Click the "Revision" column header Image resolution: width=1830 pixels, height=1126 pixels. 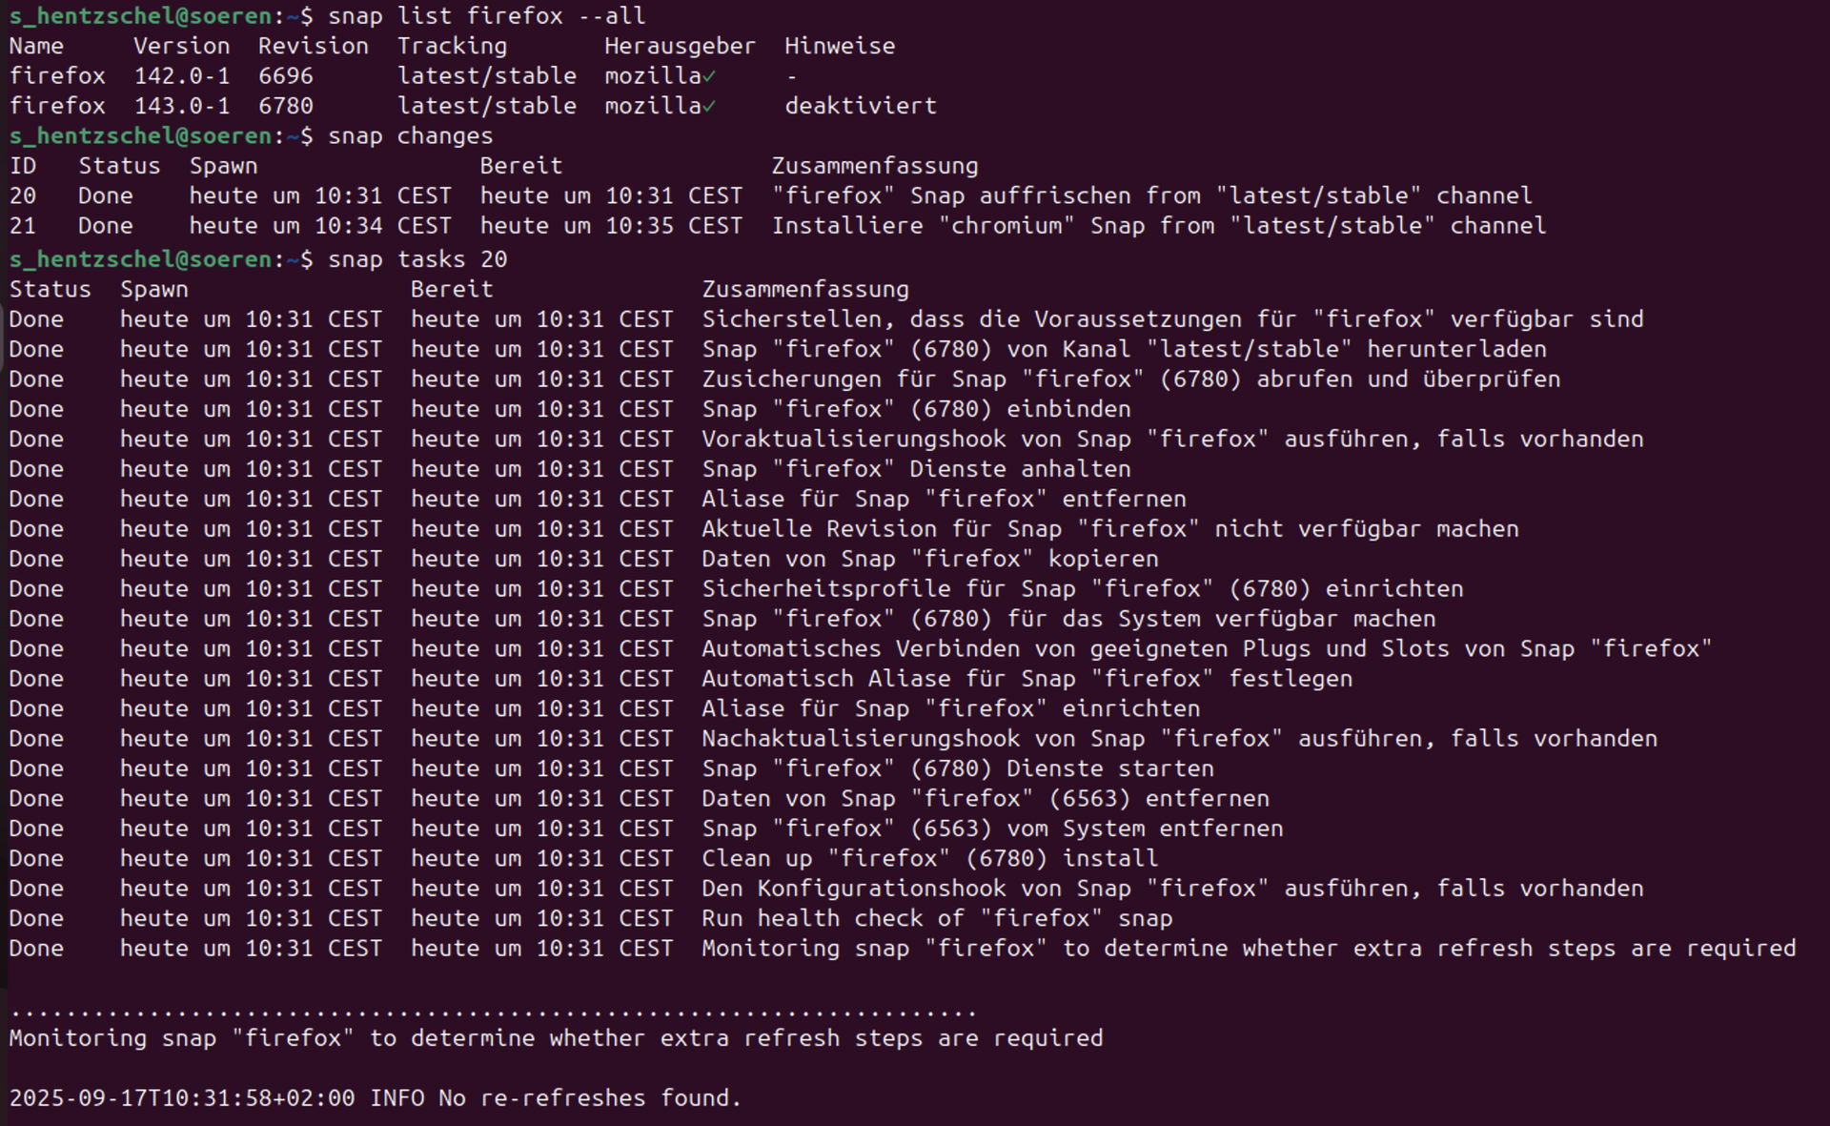(313, 46)
